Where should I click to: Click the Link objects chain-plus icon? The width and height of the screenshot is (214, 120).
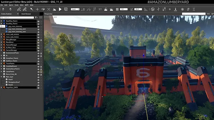[x=19, y=9]
